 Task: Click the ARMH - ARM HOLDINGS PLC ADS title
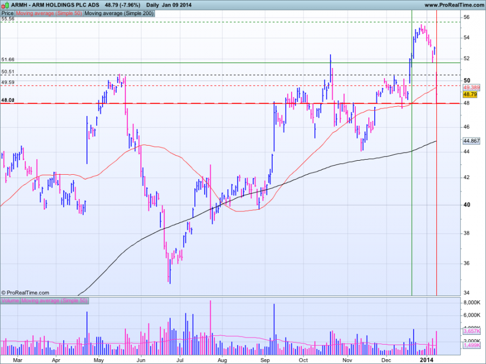55,5
